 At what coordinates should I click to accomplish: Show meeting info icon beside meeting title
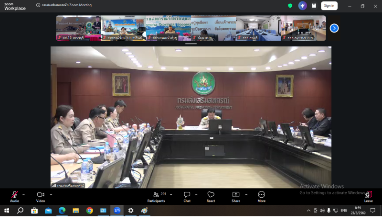38,5
